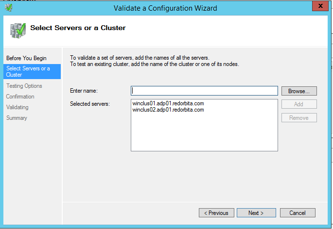The width and height of the screenshot is (333, 229).
Task: Go back with the Previous button
Action: coord(216,213)
